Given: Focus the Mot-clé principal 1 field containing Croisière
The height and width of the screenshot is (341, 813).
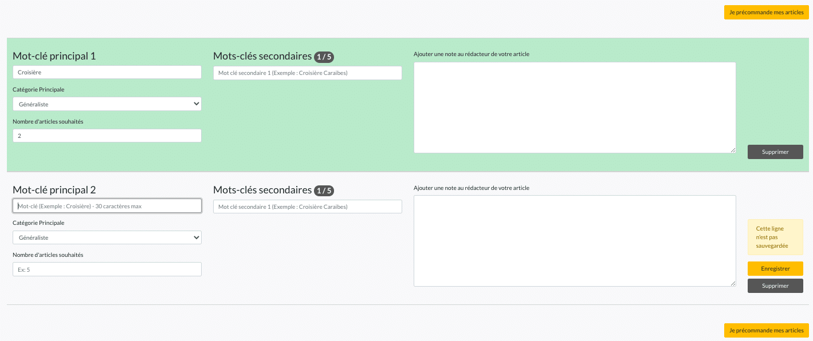Looking at the screenshot, I should [x=107, y=72].
